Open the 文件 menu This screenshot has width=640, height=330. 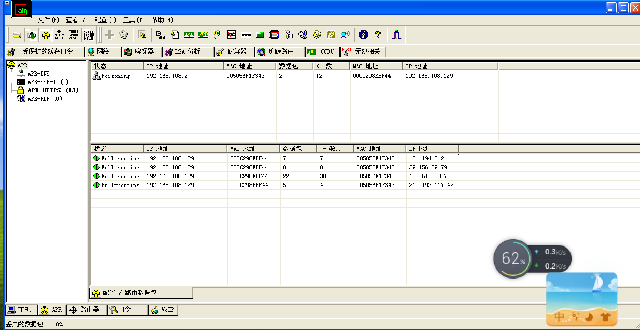pyautogui.click(x=48, y=20)
